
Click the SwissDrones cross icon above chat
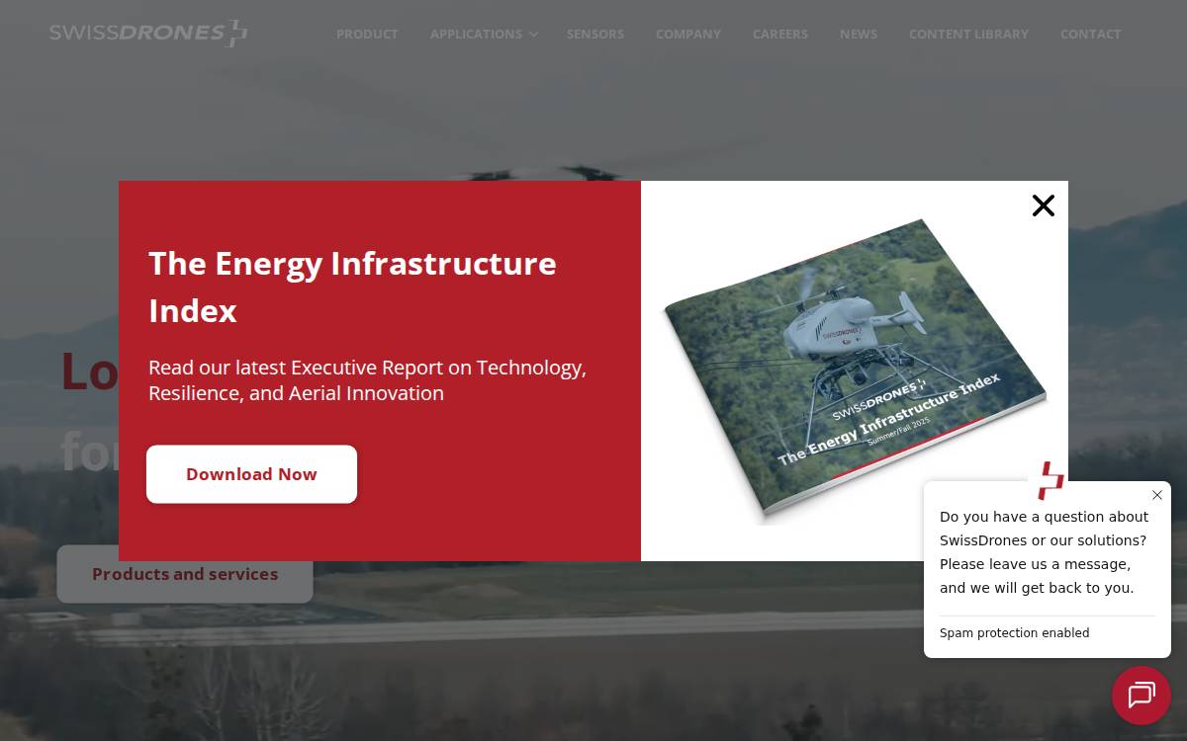pyautogui.click(x=1050, y=480)
